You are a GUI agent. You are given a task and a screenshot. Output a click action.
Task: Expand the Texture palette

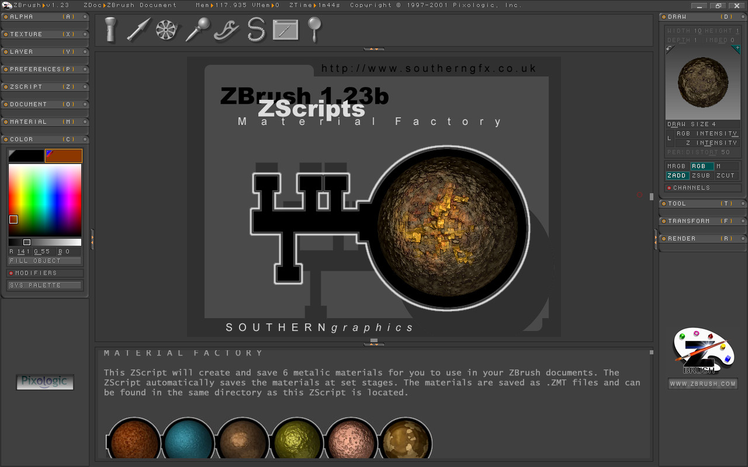coord(45,34)
